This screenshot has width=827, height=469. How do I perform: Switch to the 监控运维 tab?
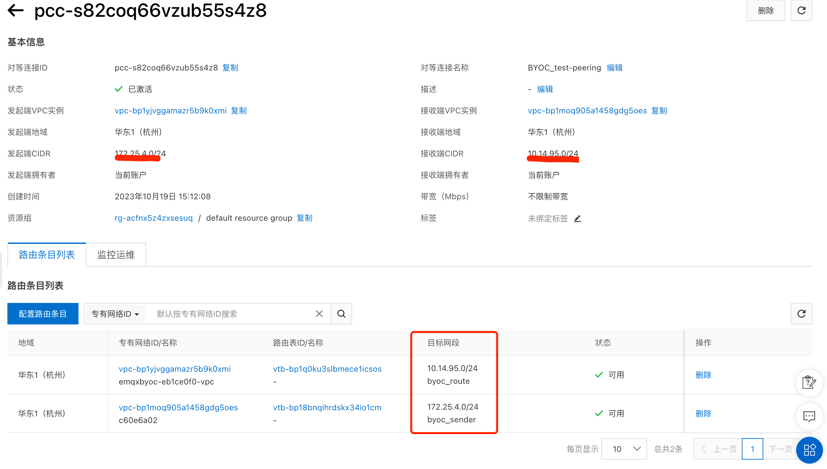click(x=116, y=255)
